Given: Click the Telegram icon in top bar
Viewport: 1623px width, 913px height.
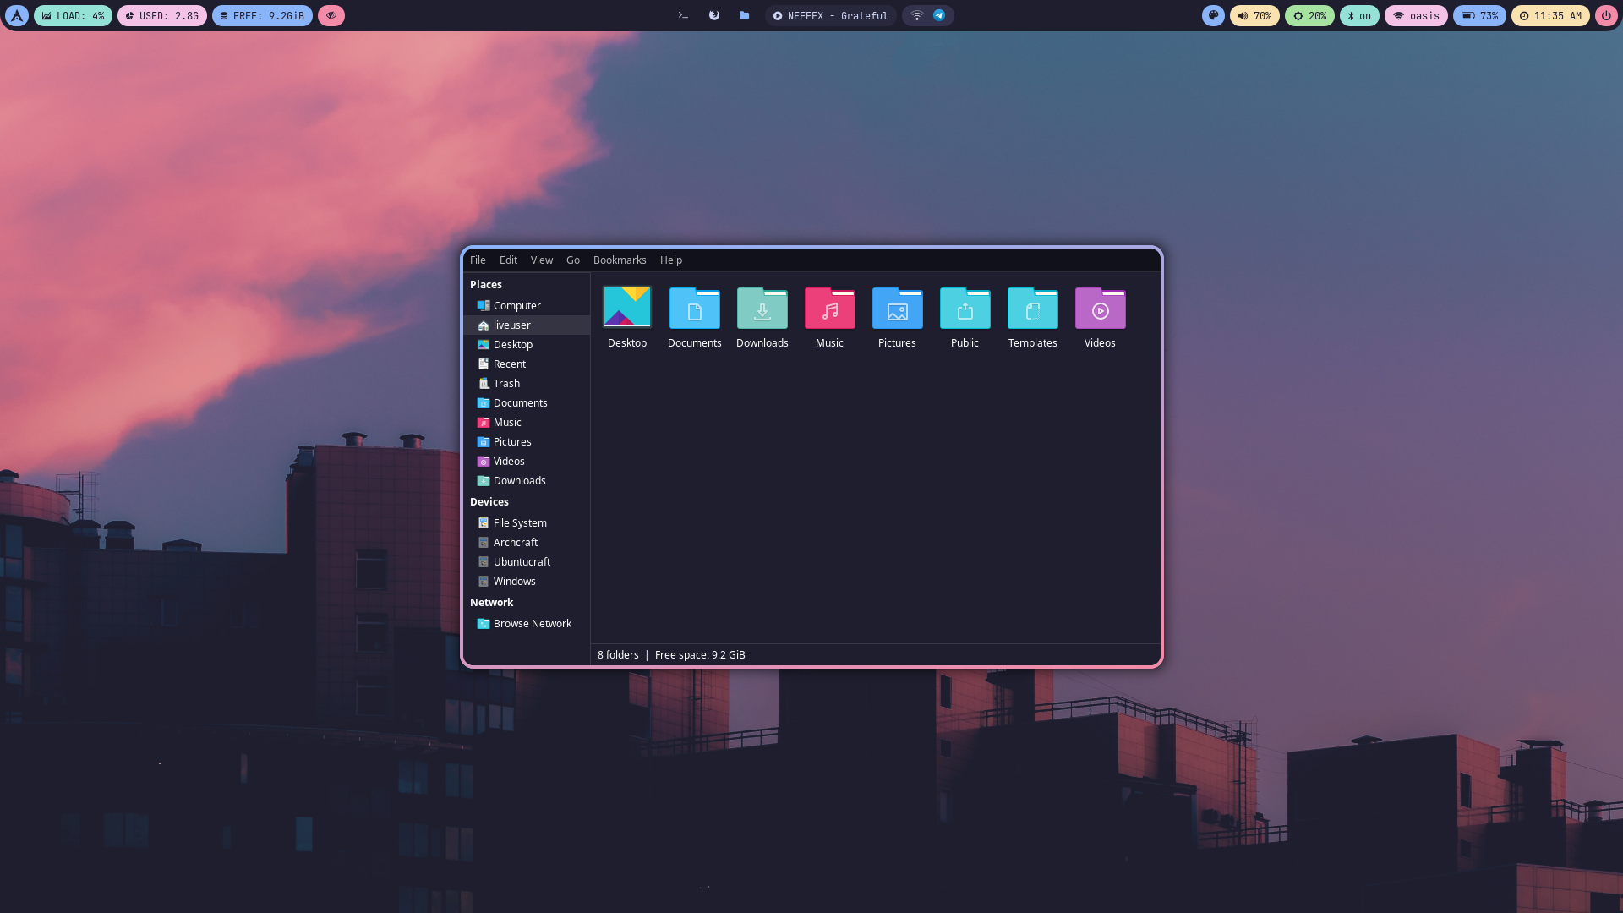Looking at the screenshot, I should (939, 15).
